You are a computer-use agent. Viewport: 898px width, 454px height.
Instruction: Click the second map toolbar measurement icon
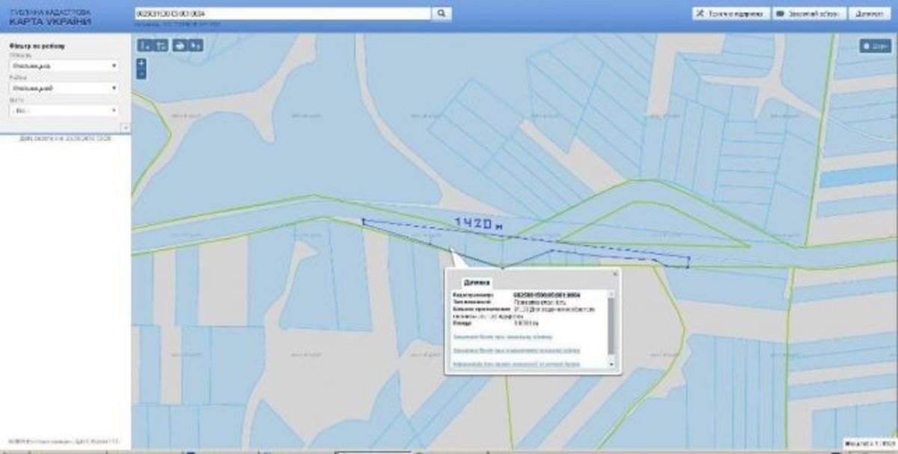coord(161,45)
